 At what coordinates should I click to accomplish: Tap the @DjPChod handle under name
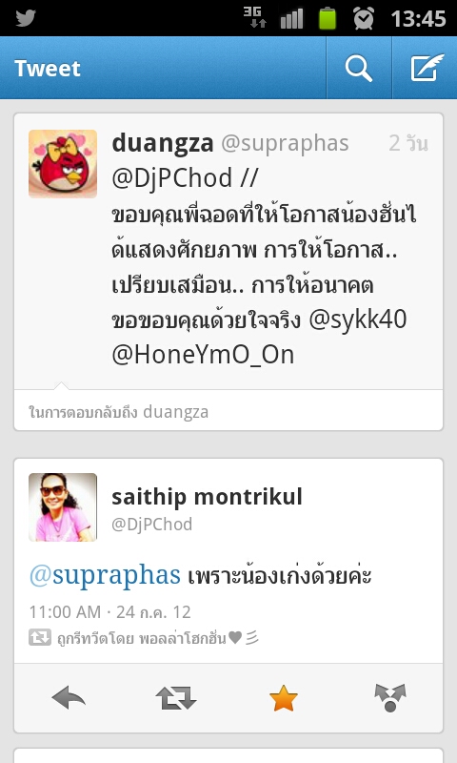152,524
